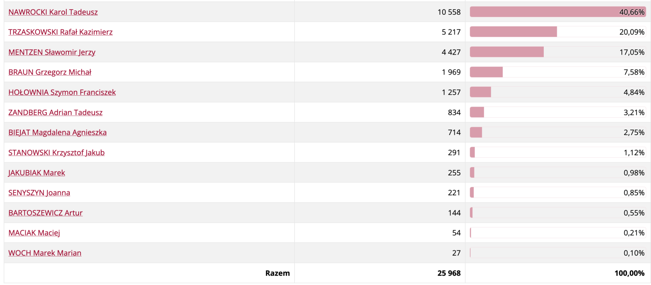Open BIEJAT Magdalena Agnieszka link

57,133
